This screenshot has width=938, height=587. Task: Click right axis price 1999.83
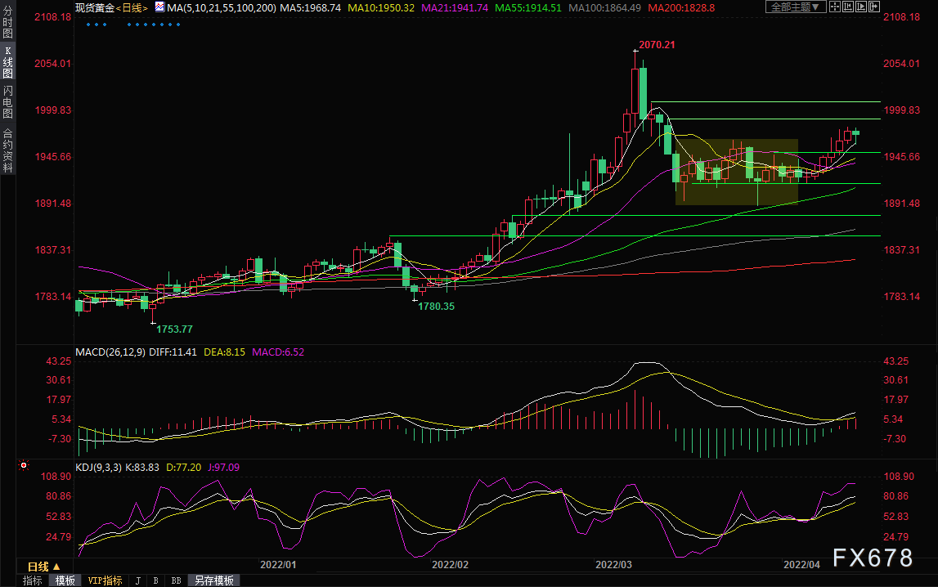point(901,110)
